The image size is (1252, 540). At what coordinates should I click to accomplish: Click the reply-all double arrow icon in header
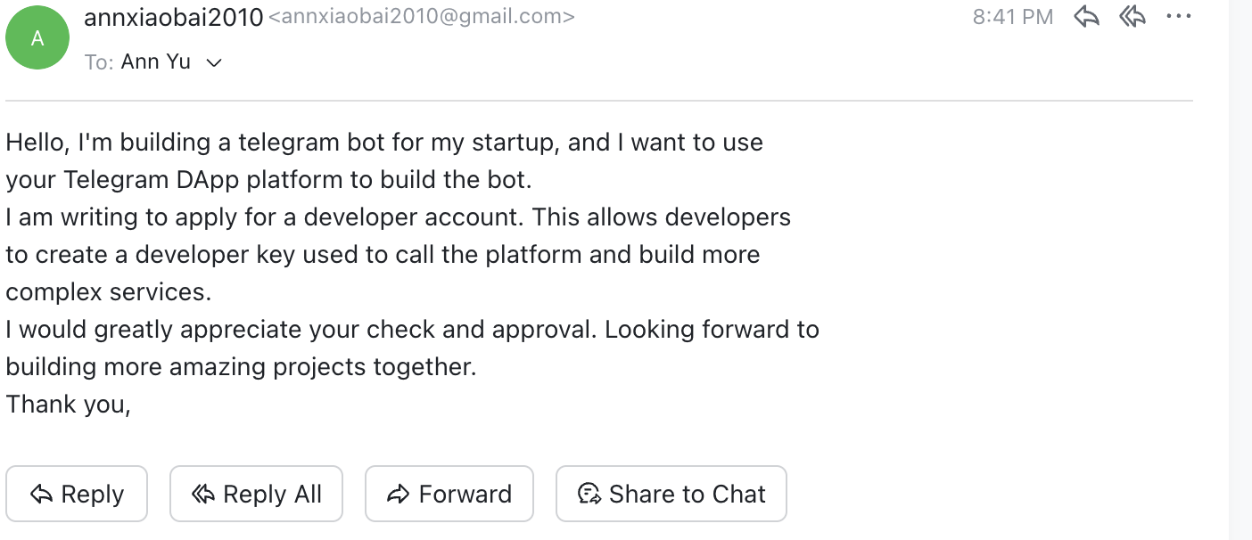pyautogui.click(x=1133, y=17)
